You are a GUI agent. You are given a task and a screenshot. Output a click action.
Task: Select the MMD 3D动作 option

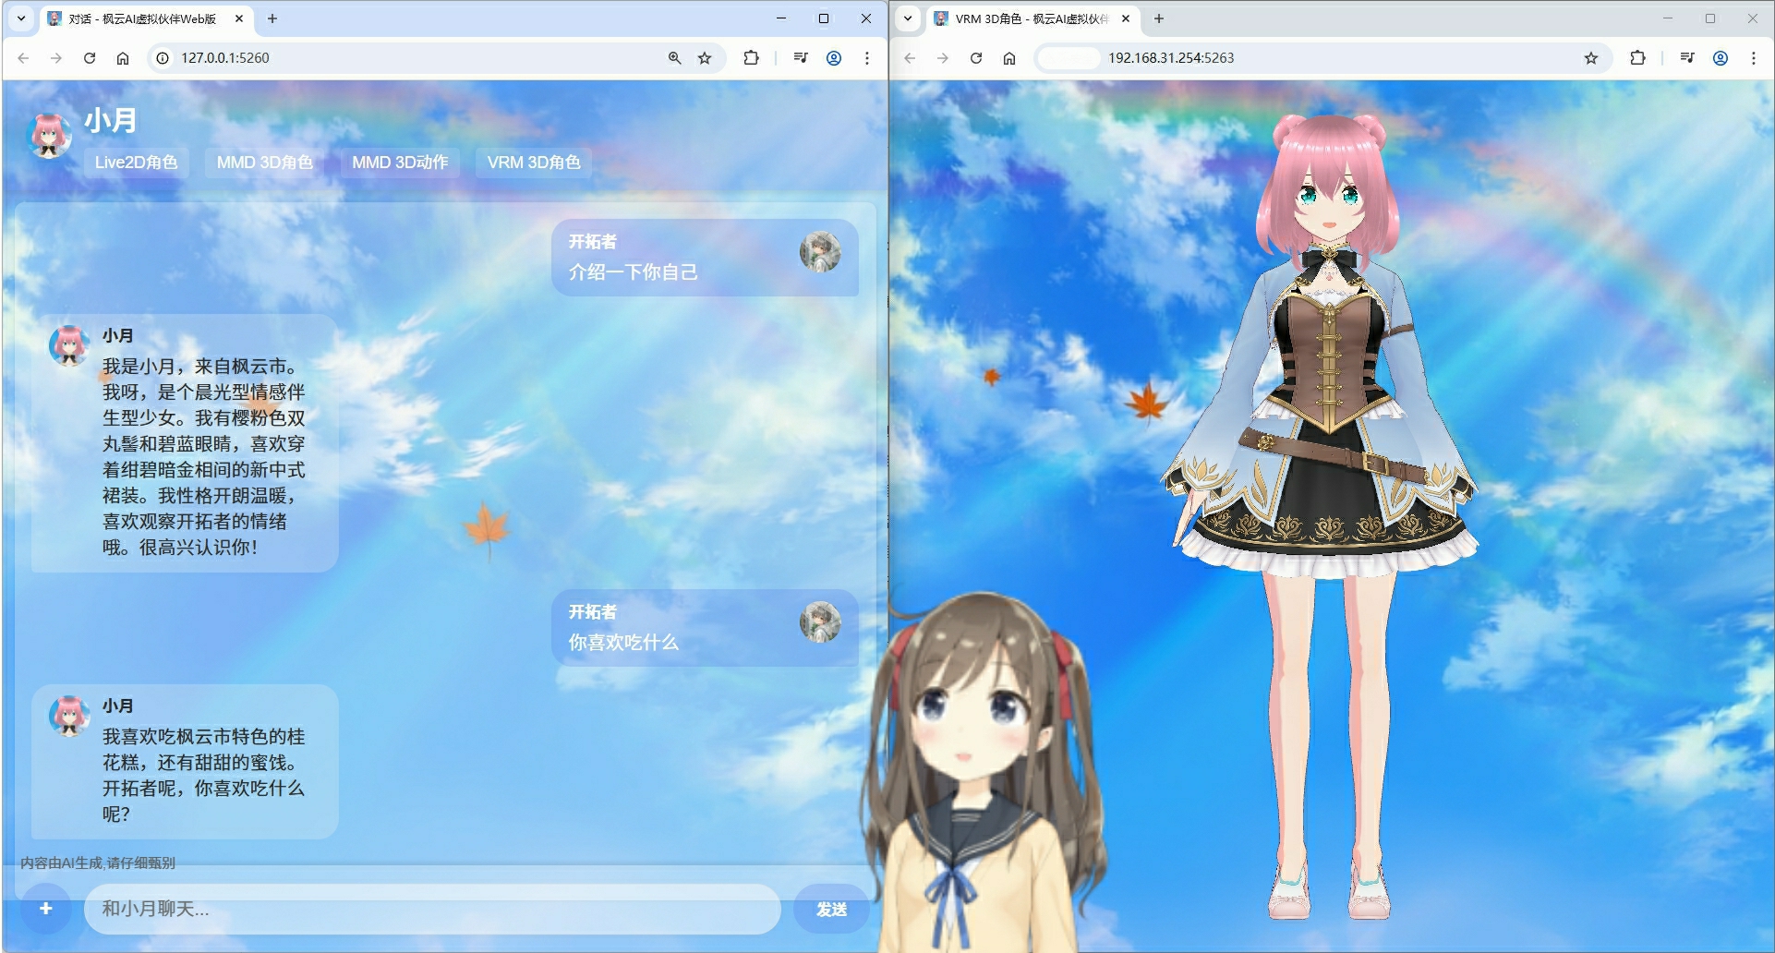(x=400, y=163)
